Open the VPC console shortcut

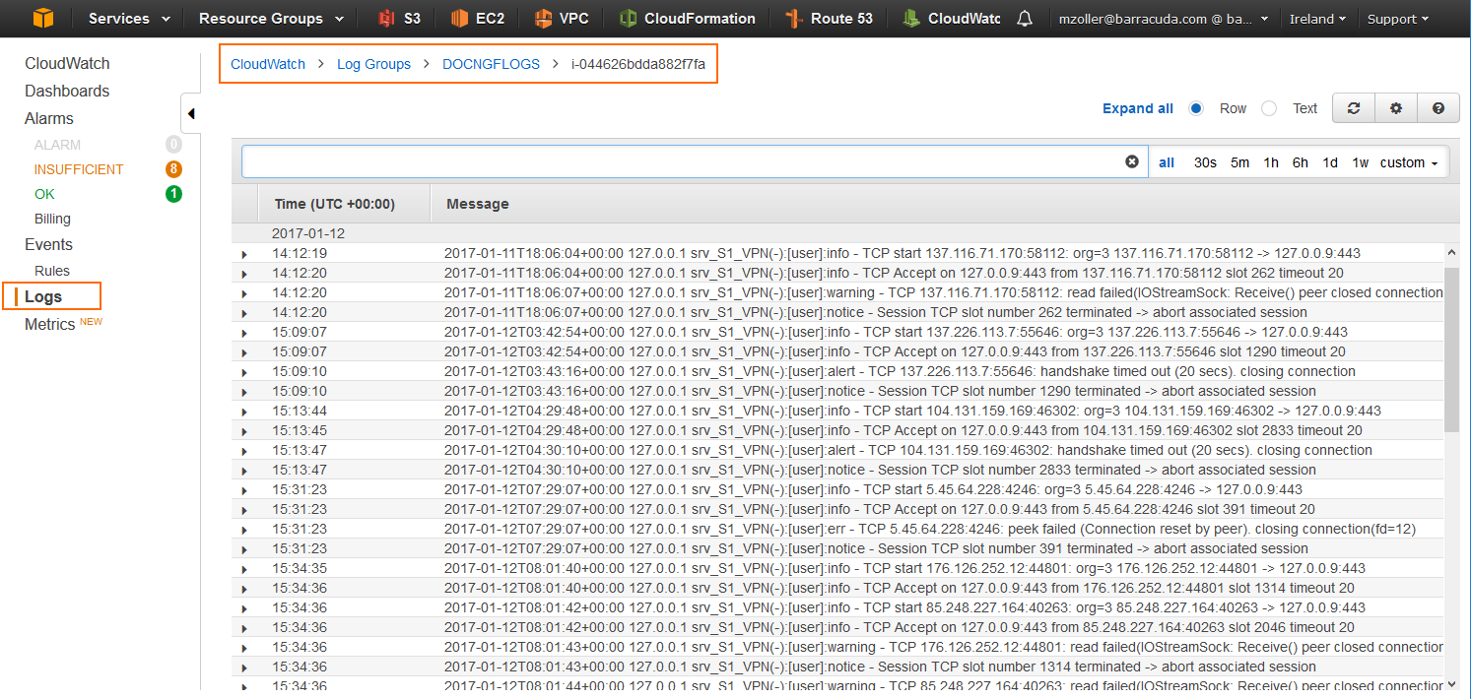(562, 17)
